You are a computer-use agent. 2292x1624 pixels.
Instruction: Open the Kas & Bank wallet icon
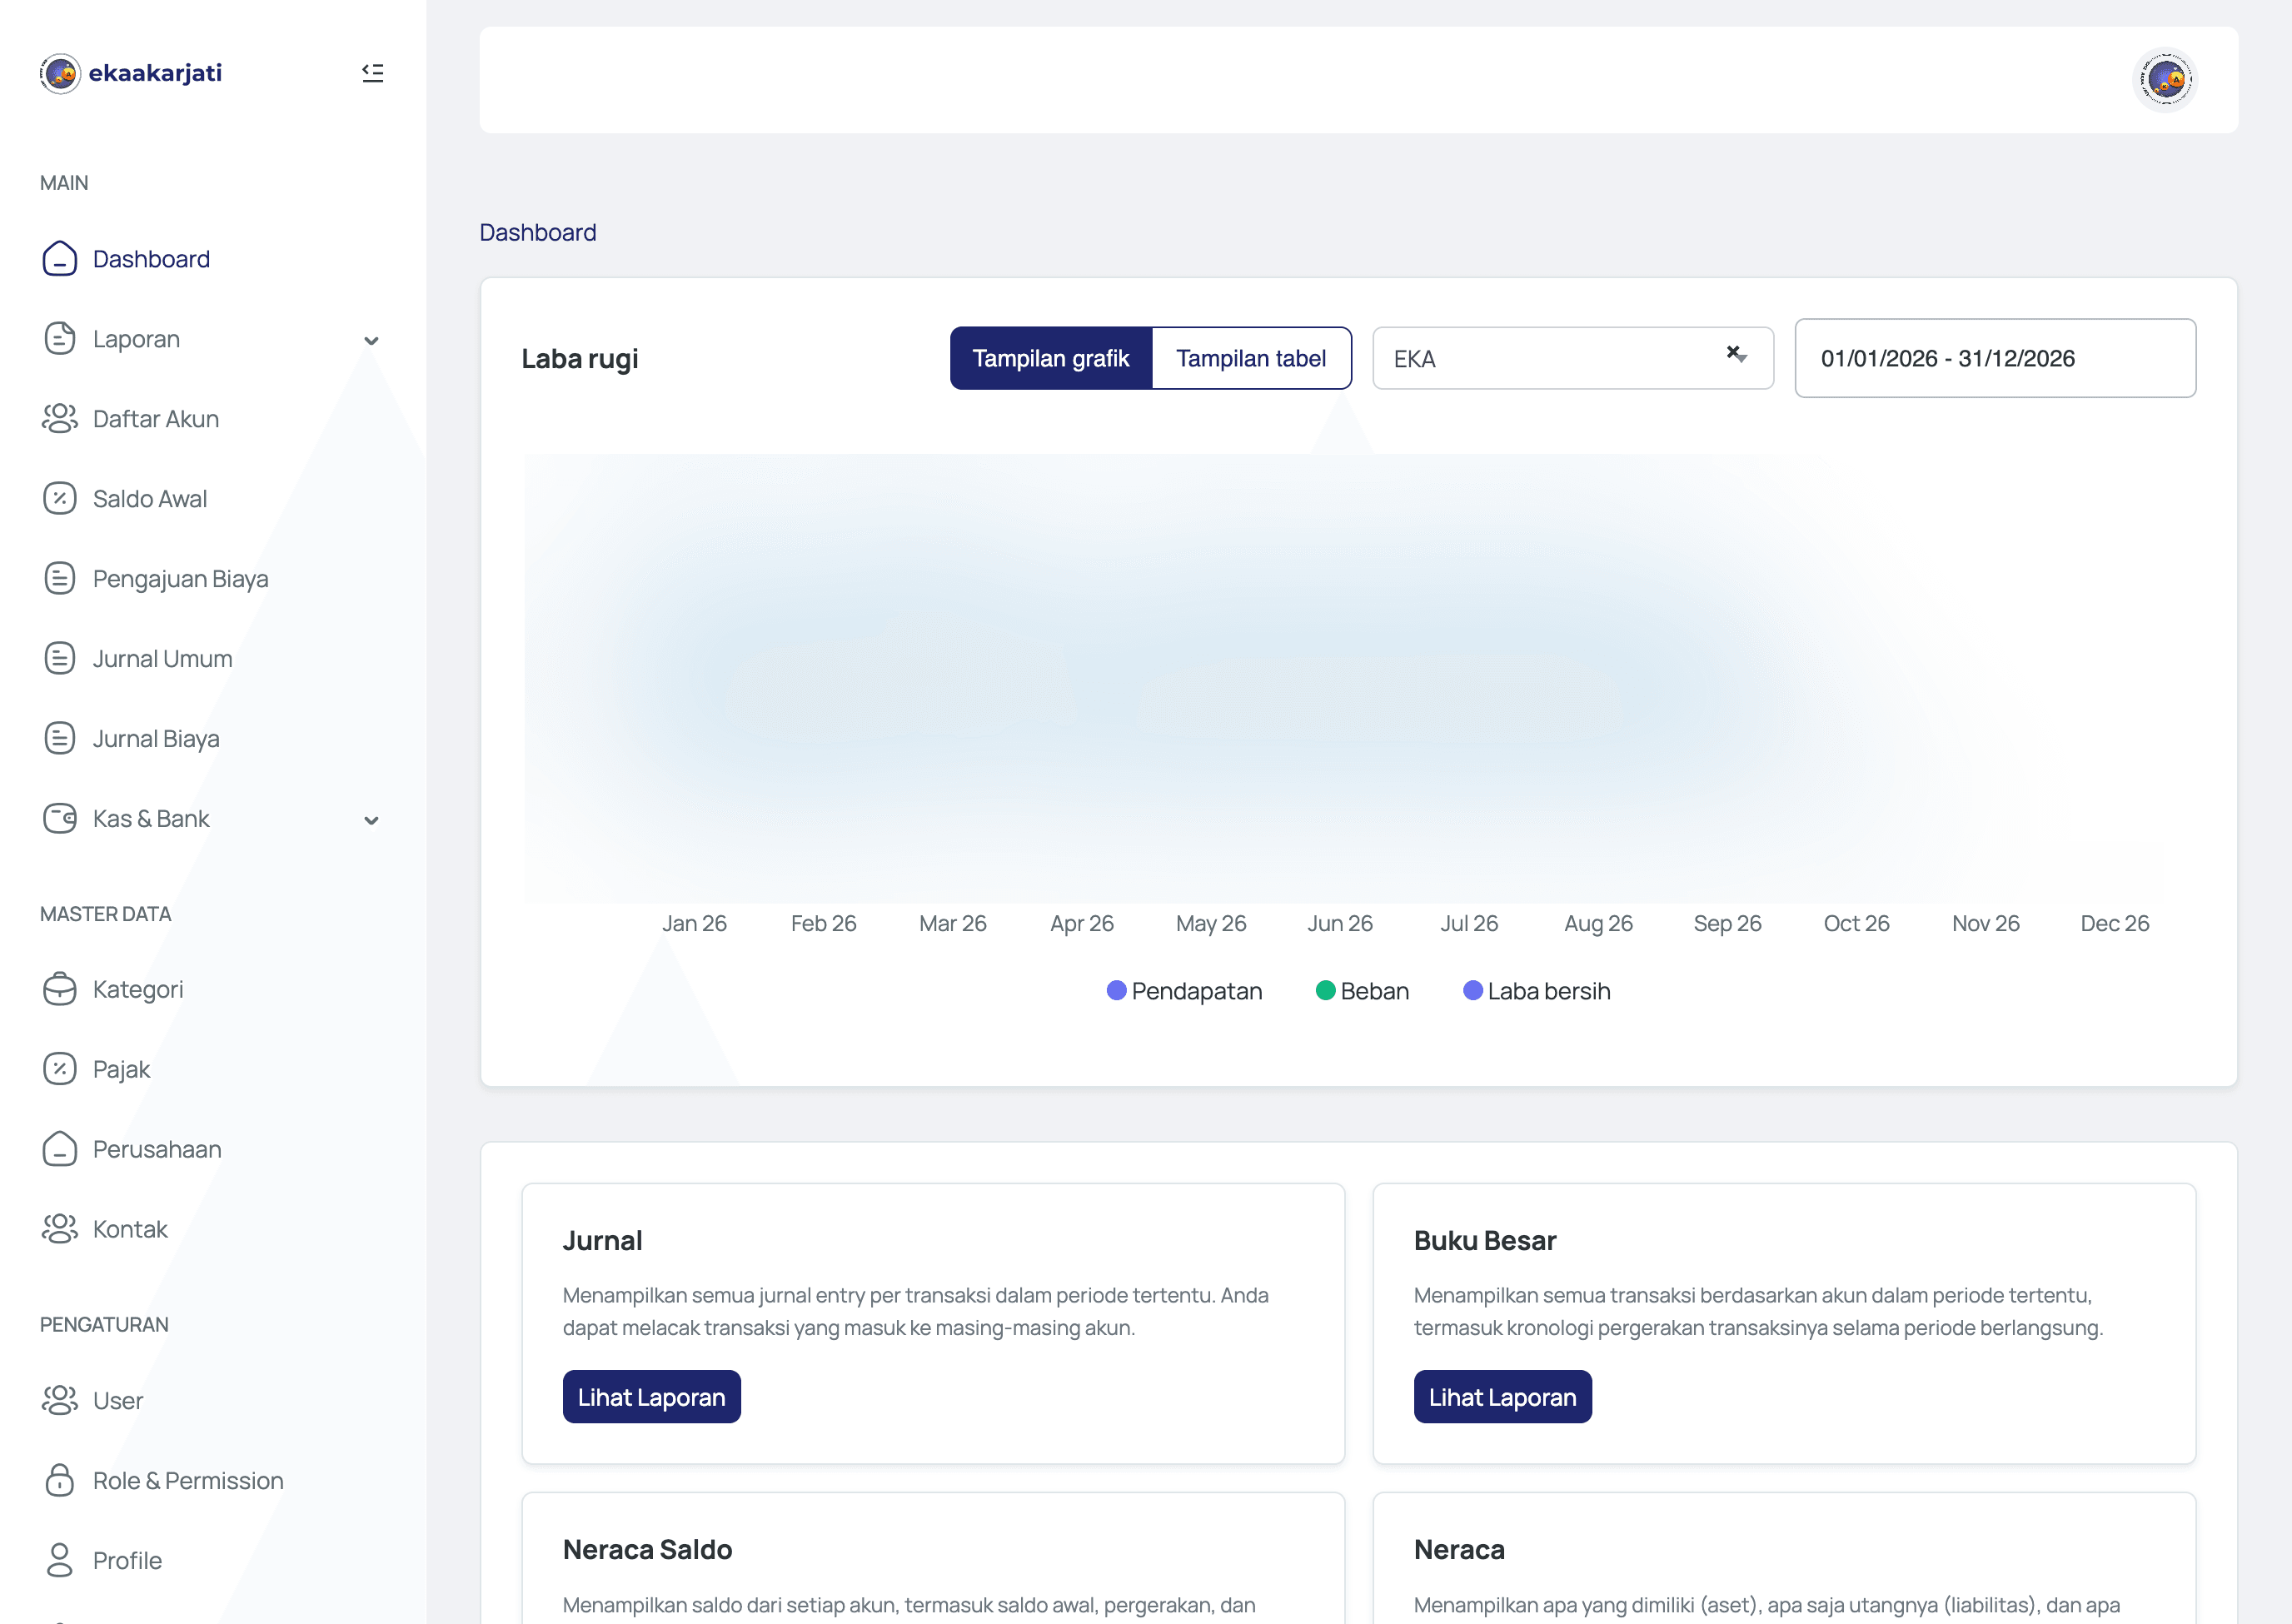[x=60, y=819]
